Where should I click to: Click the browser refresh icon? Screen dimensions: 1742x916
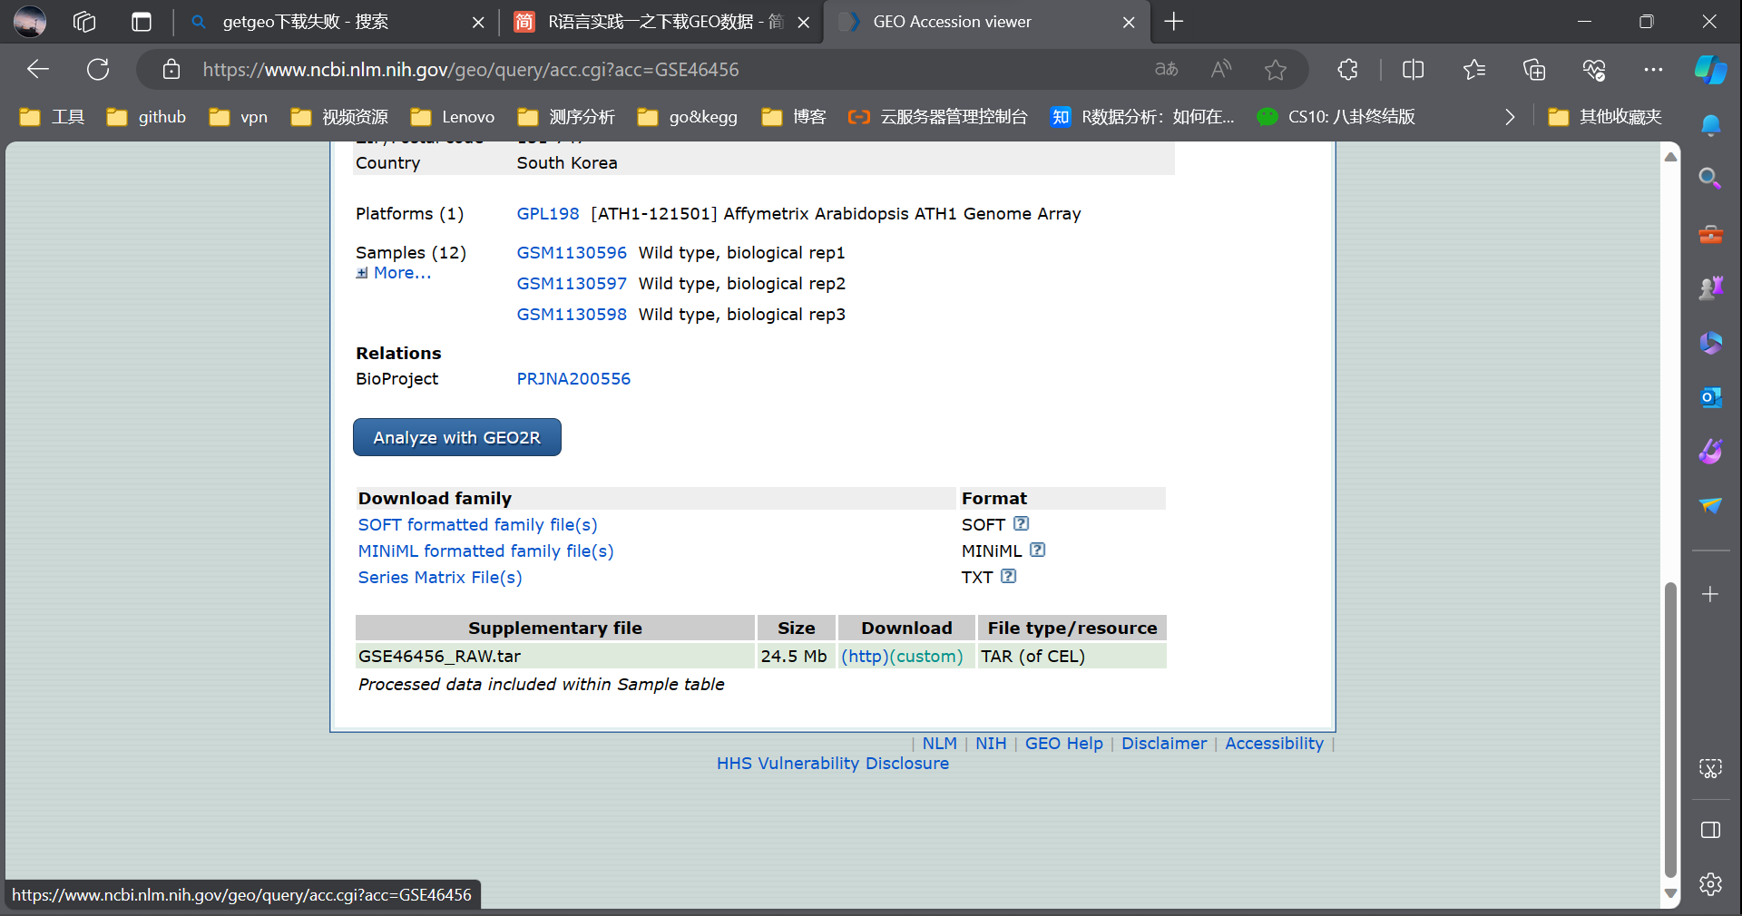pyautogui.click(x=98, y=70)
